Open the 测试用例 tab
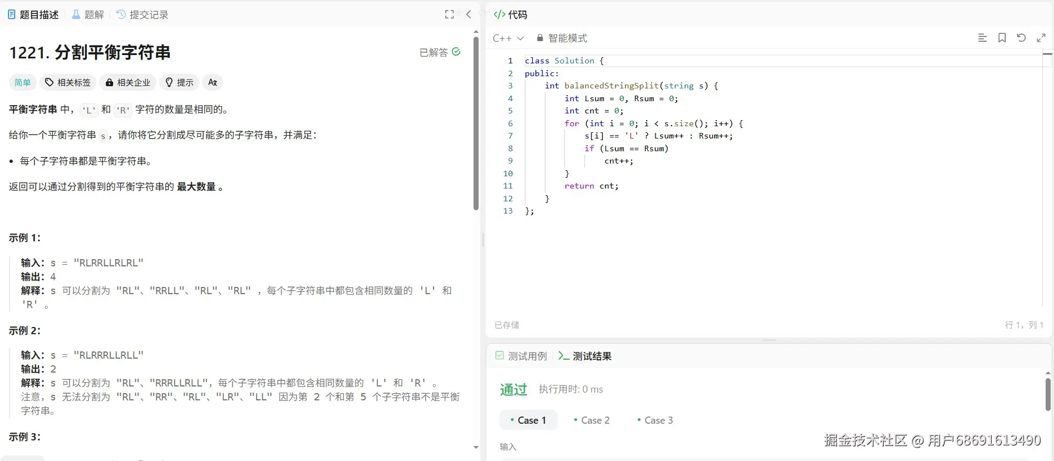Screen dimensions: 1054x461 point(521,356)
